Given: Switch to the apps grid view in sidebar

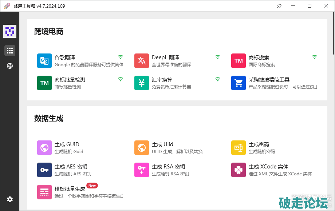Looking at the screenshot, I should [x=10, y=51].
